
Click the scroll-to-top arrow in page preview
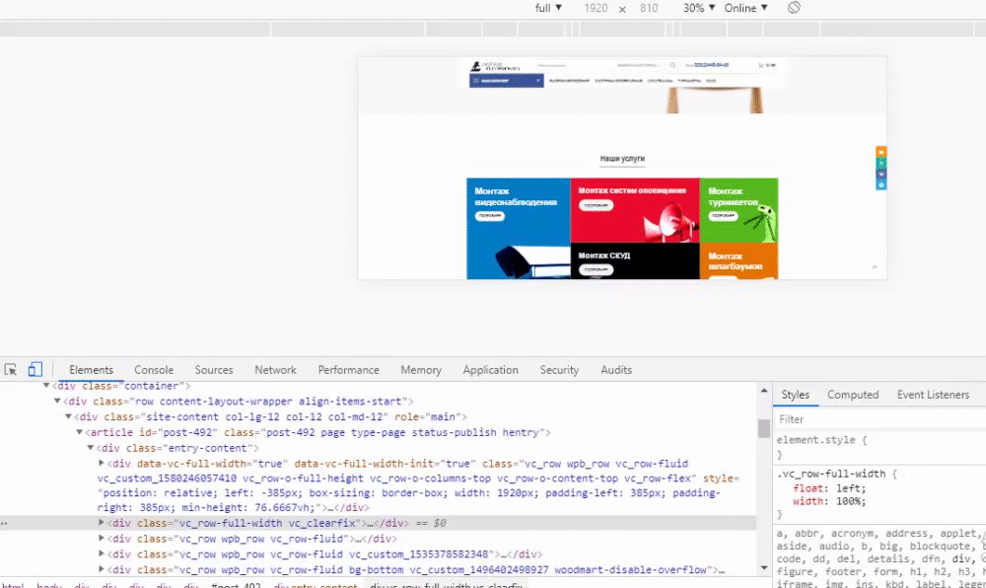click(874, 267)
